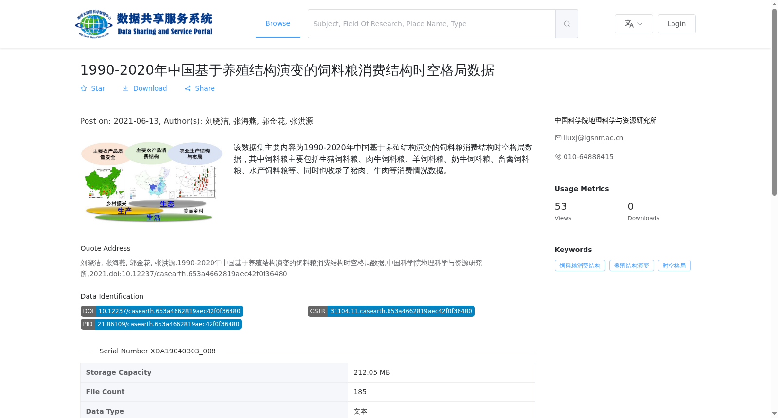Click the DOI badge 10.12237/casearth

[x=161, y=311]
